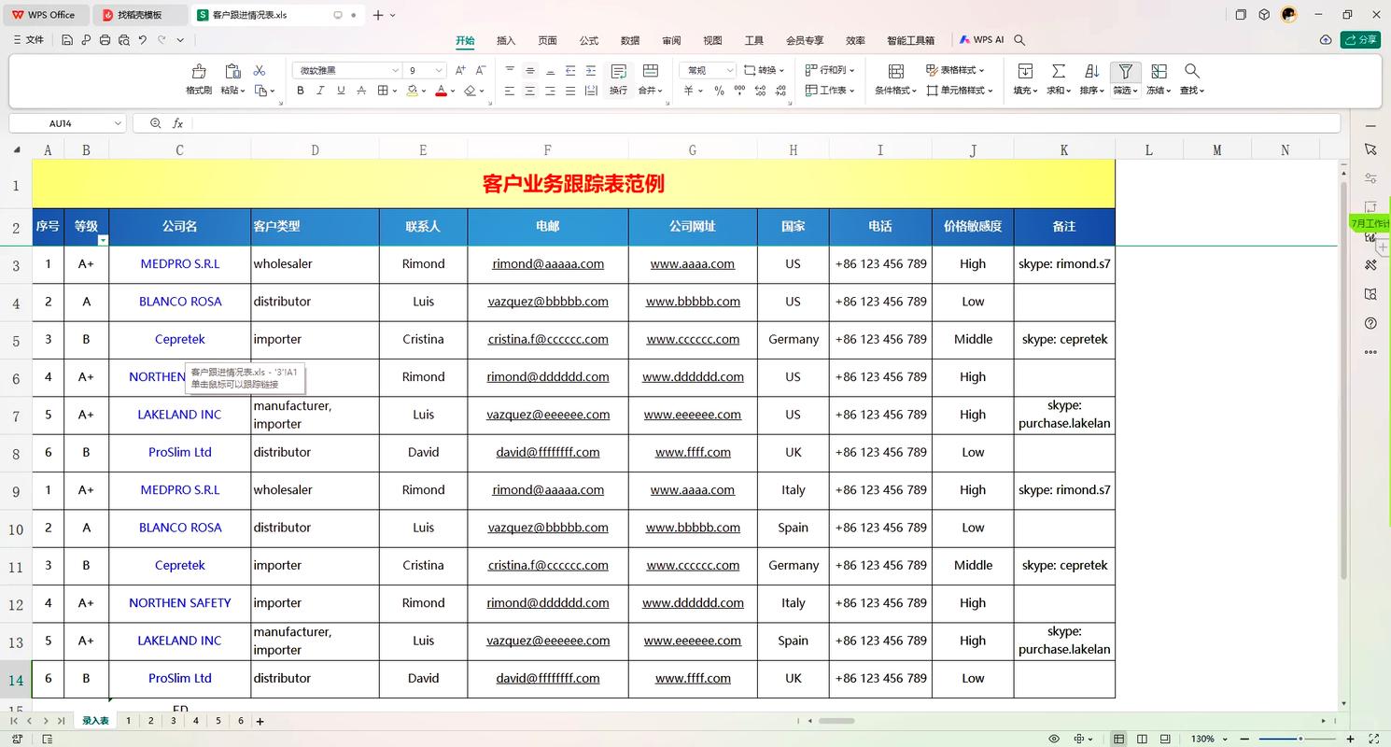Toggle the Filter (筛选) funnel button
The image size is (1391, 747).
pos(1125,78)
